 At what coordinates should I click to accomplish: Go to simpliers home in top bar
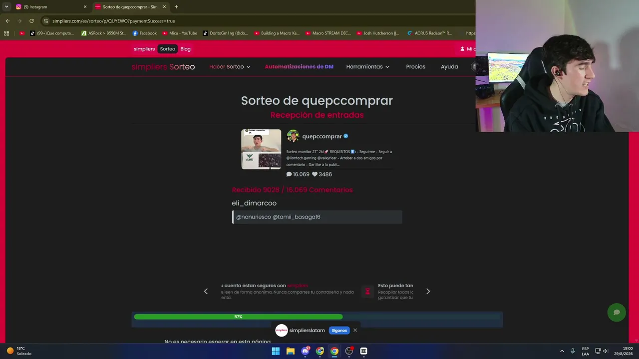coord(144,49)
